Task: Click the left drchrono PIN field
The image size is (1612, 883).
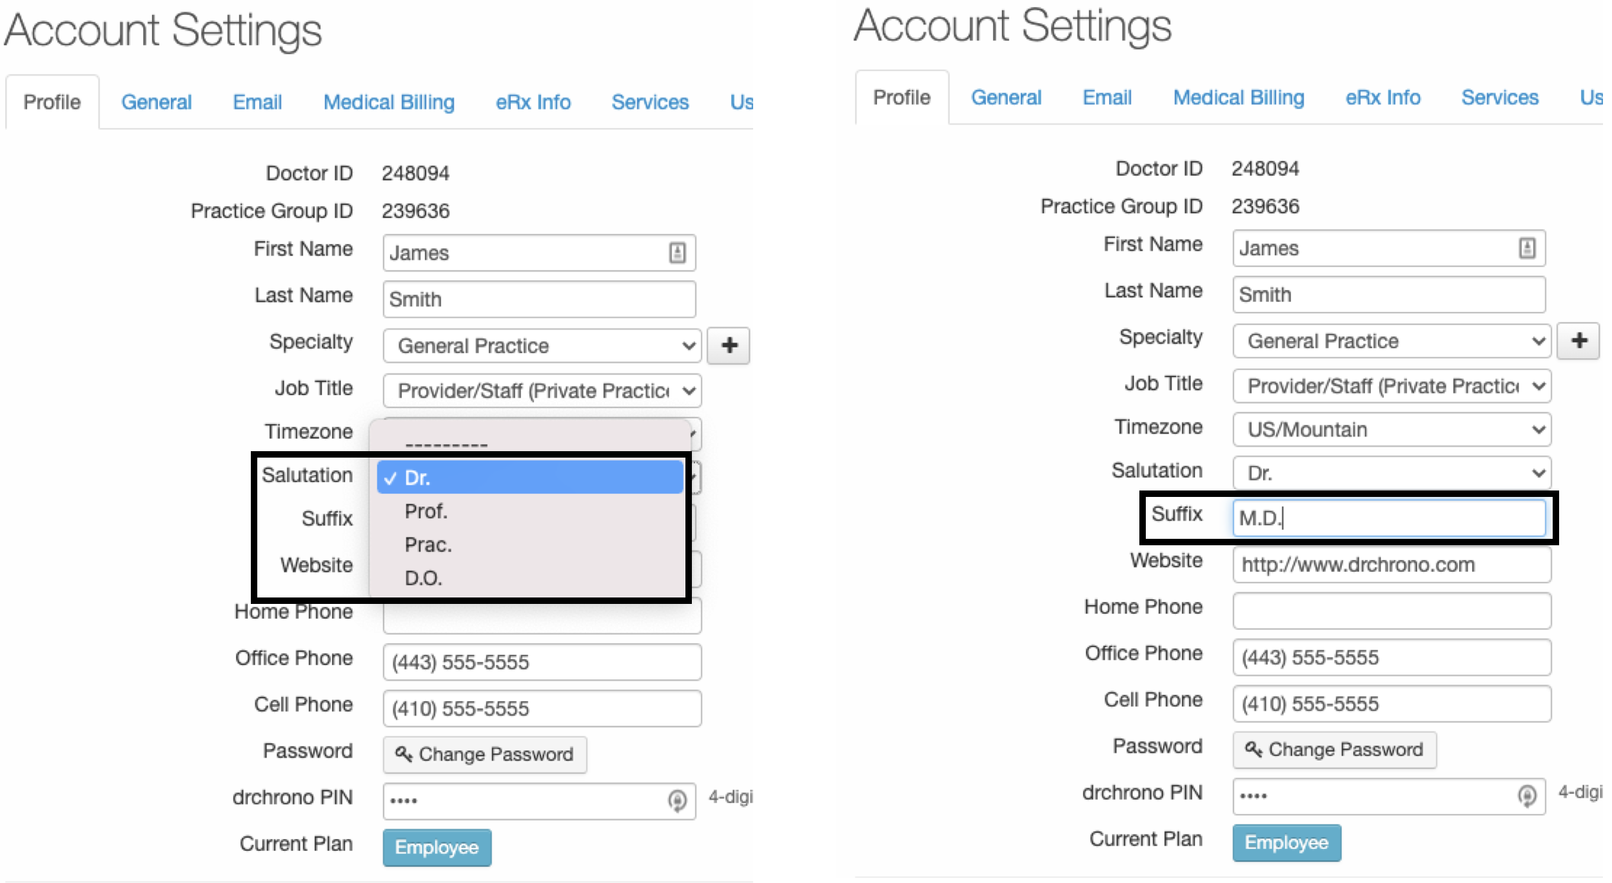Action: pyautogui.click(x=539, y=801)
